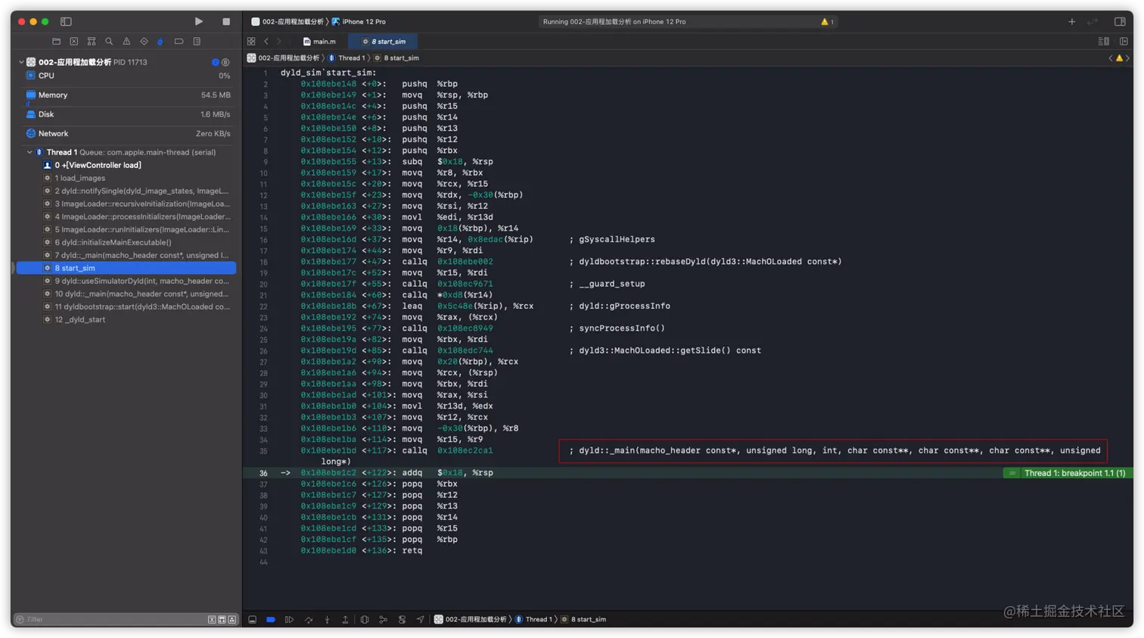Open the Project navigator folder icon
Viewport: 1144px width, 638px height.
point(56,42)
